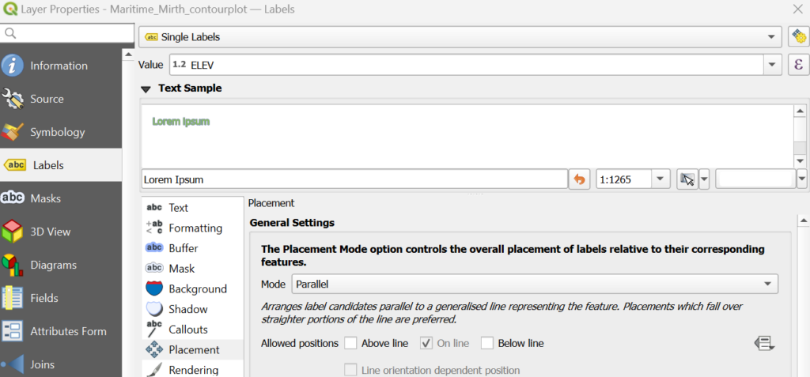Enable the Above line checkbox

[x=351, y=343]
